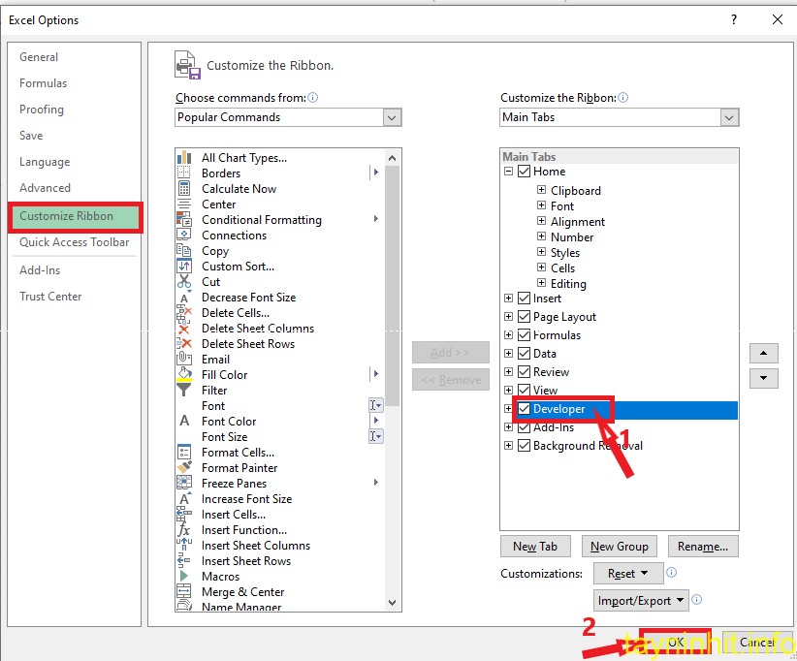
Task: Click the Fill Color bucket icon
Action: [184, 375]
